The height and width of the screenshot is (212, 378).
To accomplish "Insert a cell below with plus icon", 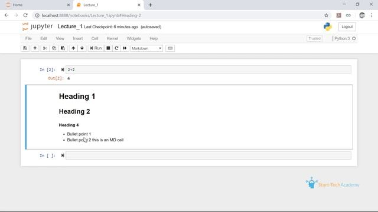I will 35,48.
